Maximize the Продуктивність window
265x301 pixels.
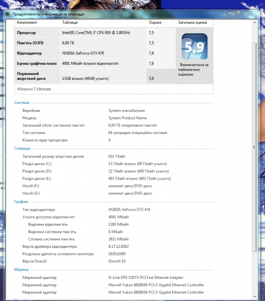point(239,13)
